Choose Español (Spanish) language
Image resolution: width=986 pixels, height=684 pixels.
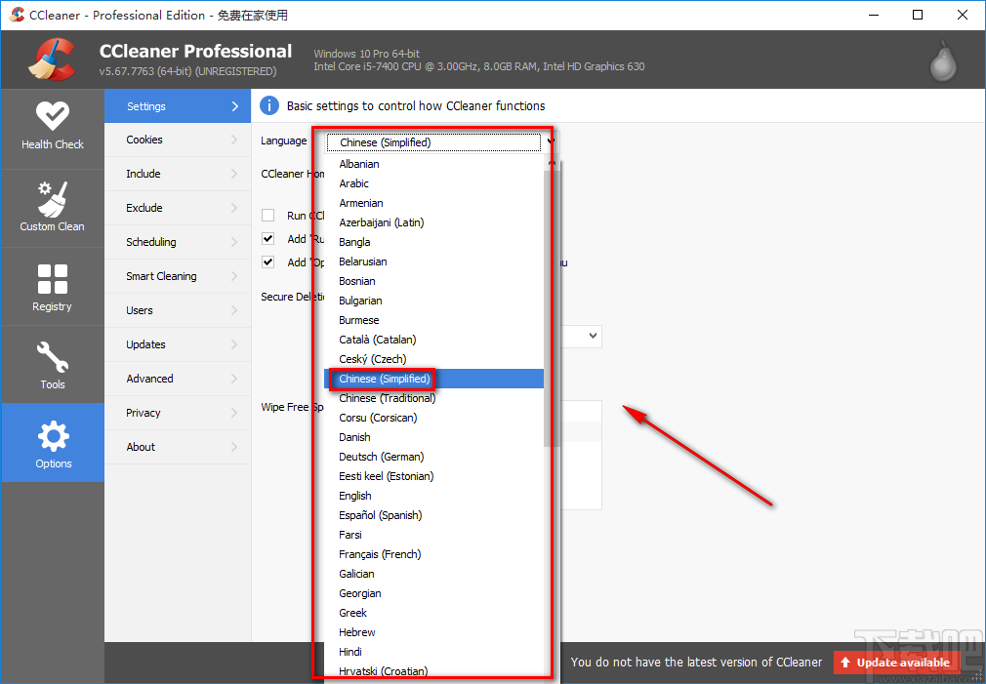point(433,515)
